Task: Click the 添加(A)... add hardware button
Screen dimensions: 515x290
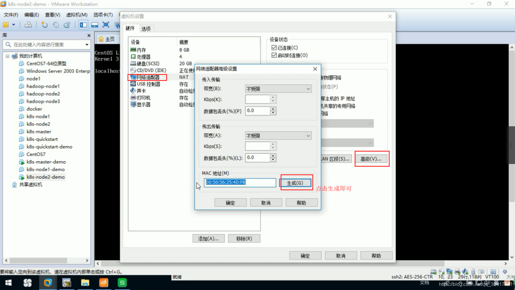Action: coord(208,239)
